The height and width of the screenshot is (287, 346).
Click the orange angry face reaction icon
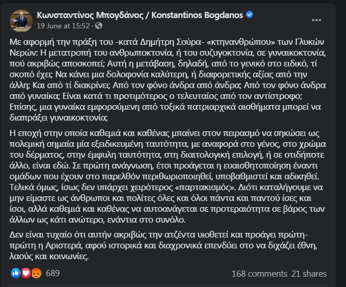(36, 273)
